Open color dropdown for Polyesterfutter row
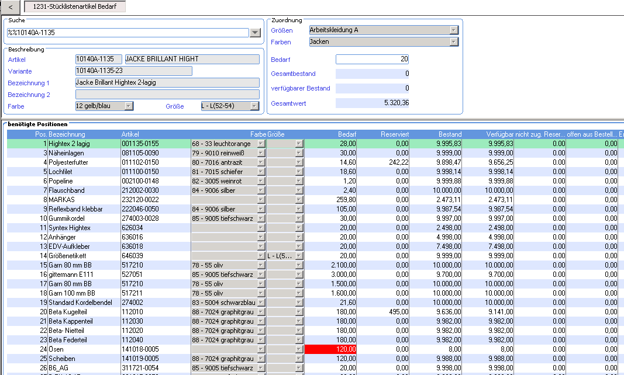 (x=261, y=162)
